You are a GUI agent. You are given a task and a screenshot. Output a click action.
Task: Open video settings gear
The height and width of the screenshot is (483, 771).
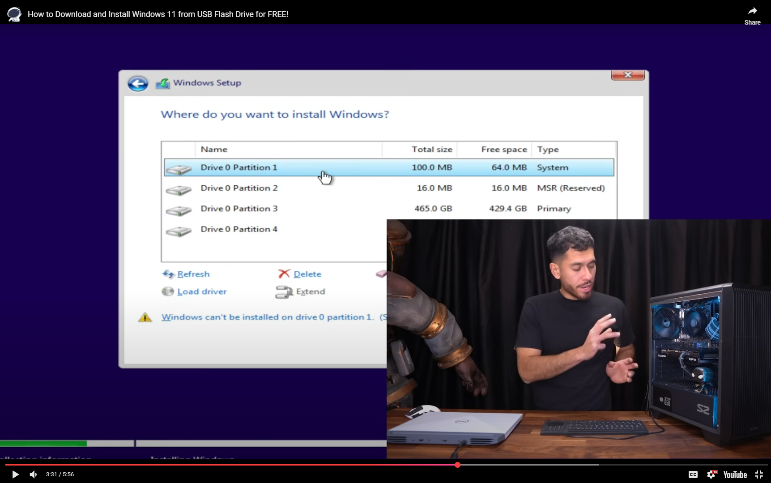pos(711,474)
